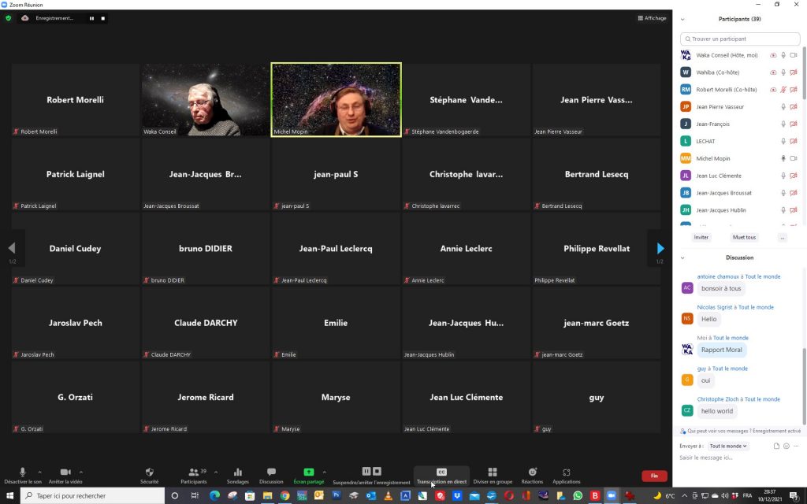
Task: Open the Applications icon in the toolbar
Action: pos(566,475)
